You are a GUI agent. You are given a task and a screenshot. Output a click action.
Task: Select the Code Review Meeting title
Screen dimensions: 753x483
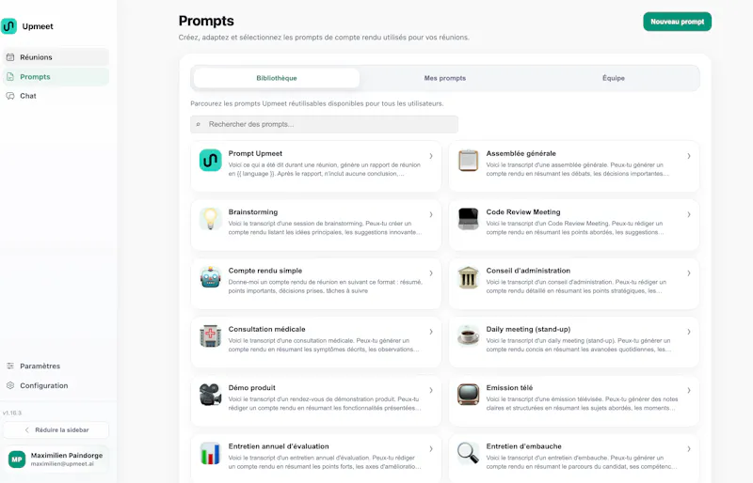(523, 212)
